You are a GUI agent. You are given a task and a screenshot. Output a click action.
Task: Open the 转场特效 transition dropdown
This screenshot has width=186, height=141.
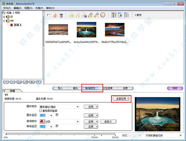[x=59, y=122]
